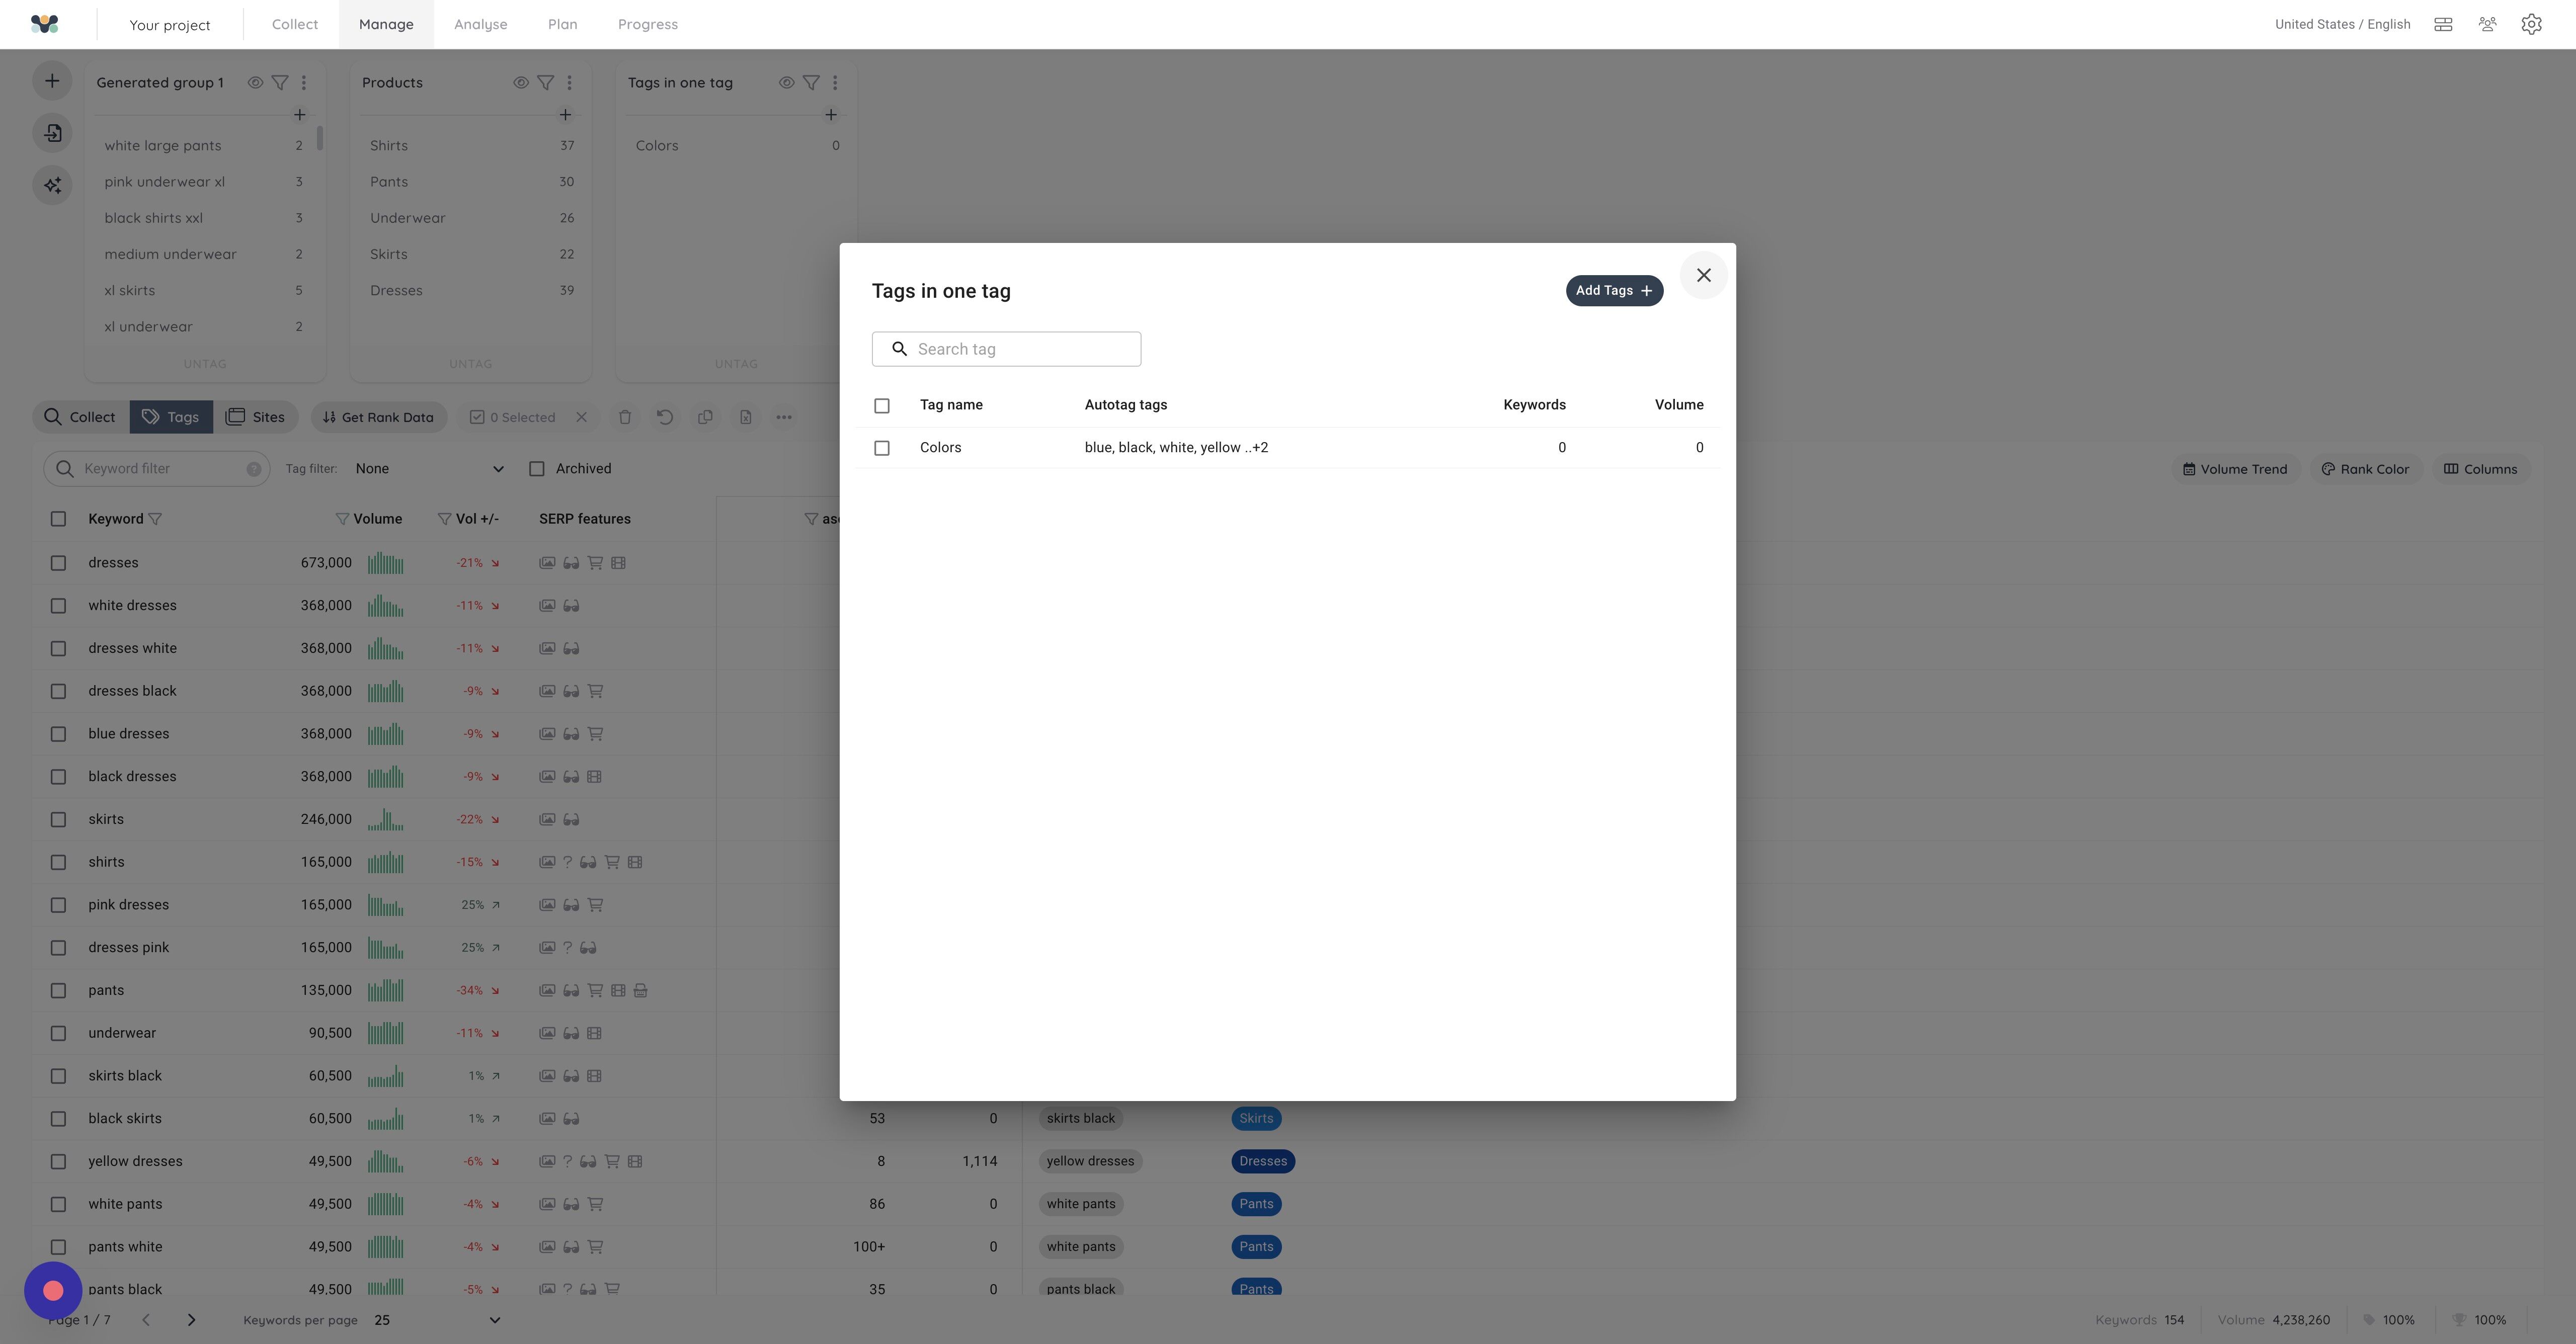The height and width of the screenshot is (1344, 2576).
Task: Go to previous page chevron
Action: point(146,1320)
